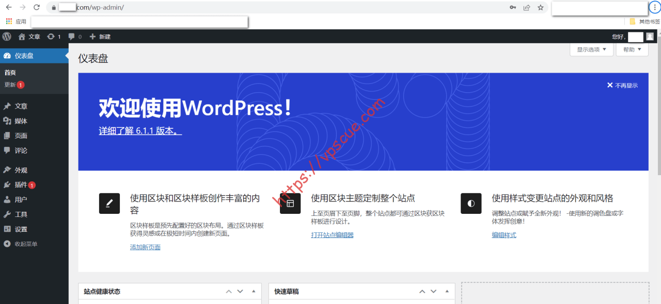
Task: Open the Posts 文章 sidebar menu
Action: tap(34, 106)
